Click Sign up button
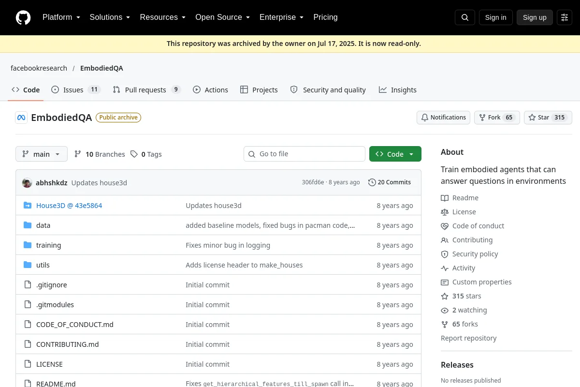The height and width of the screenshot is (387, 580). 535,17
